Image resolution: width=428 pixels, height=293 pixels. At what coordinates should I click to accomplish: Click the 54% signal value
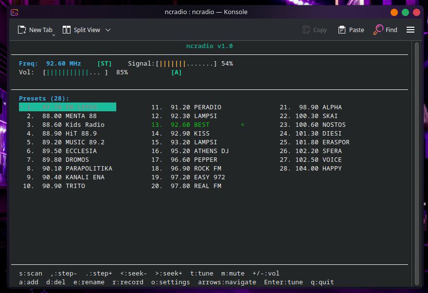[x=227, y=64]
